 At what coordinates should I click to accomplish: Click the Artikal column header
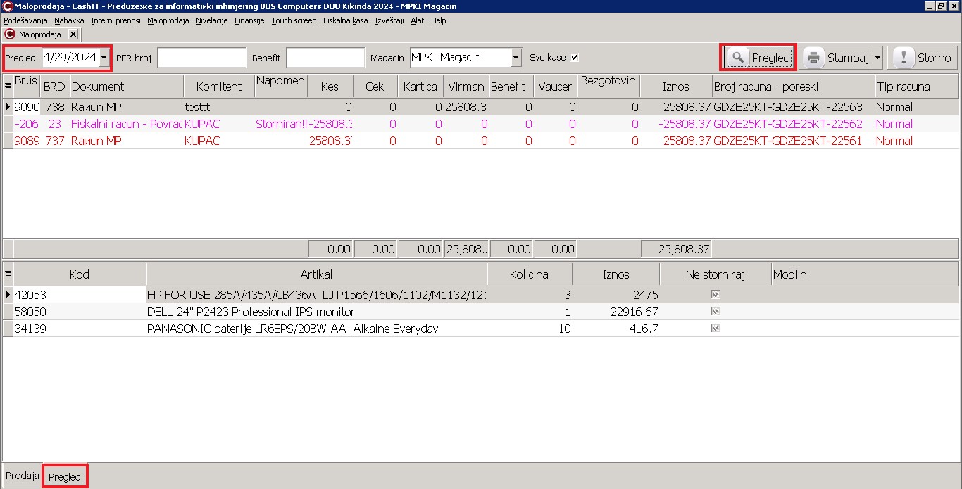[x=316, y=274]
